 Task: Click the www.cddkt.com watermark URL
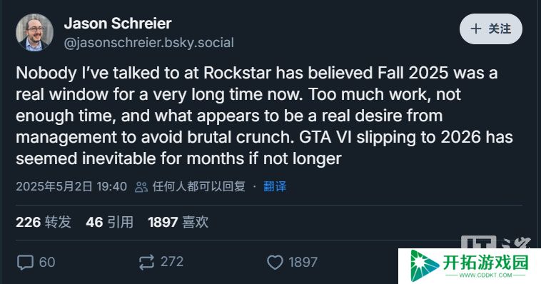pos(485,275)
